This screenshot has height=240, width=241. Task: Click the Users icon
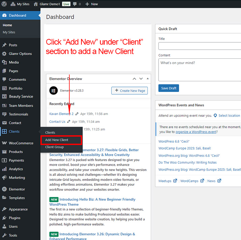4,226
